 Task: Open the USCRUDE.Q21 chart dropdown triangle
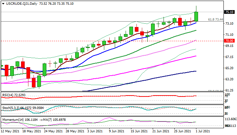pos(3,4)
